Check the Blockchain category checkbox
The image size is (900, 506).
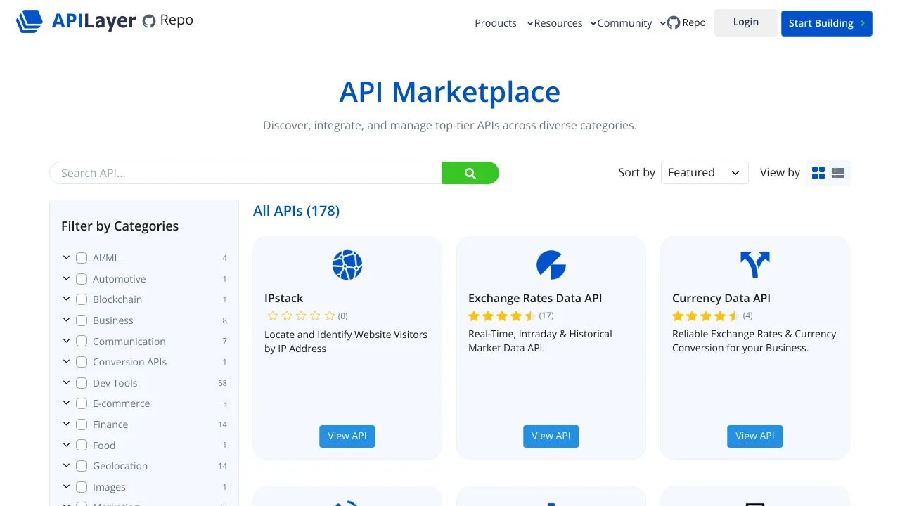coord(82,299)
